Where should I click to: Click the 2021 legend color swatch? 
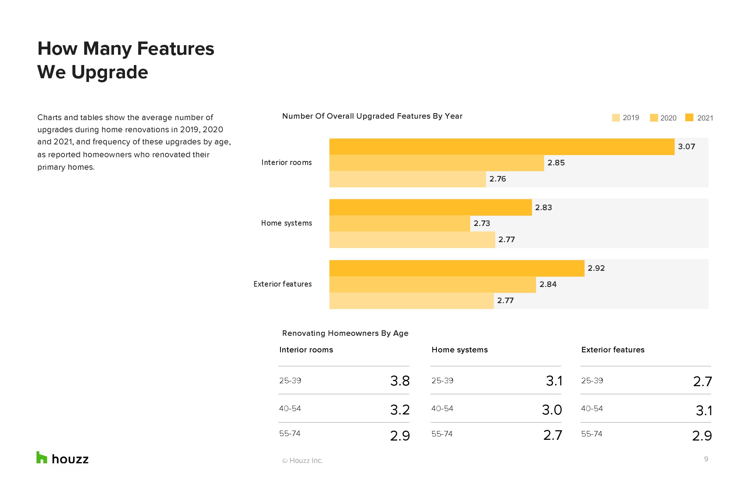[x=689, y=118]
